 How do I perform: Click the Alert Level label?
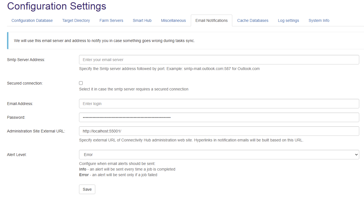[17, 155]
